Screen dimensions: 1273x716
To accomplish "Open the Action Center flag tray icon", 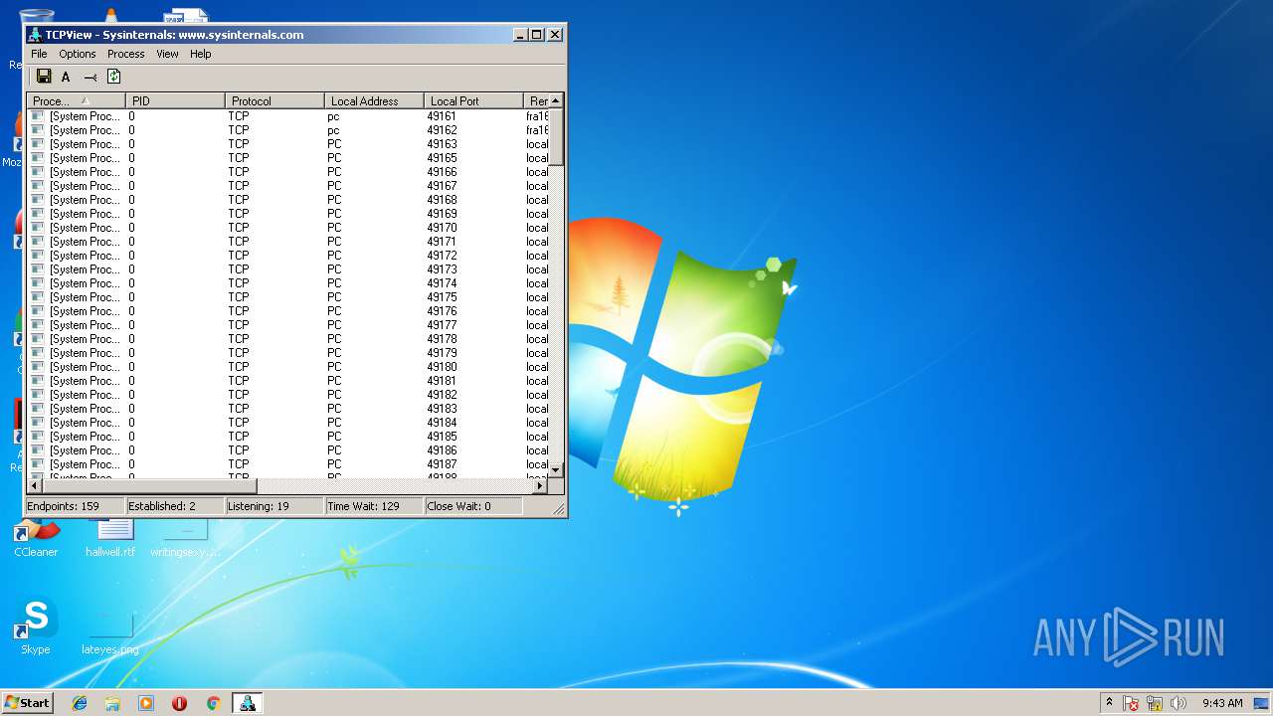I will [x=1131, y=703].
